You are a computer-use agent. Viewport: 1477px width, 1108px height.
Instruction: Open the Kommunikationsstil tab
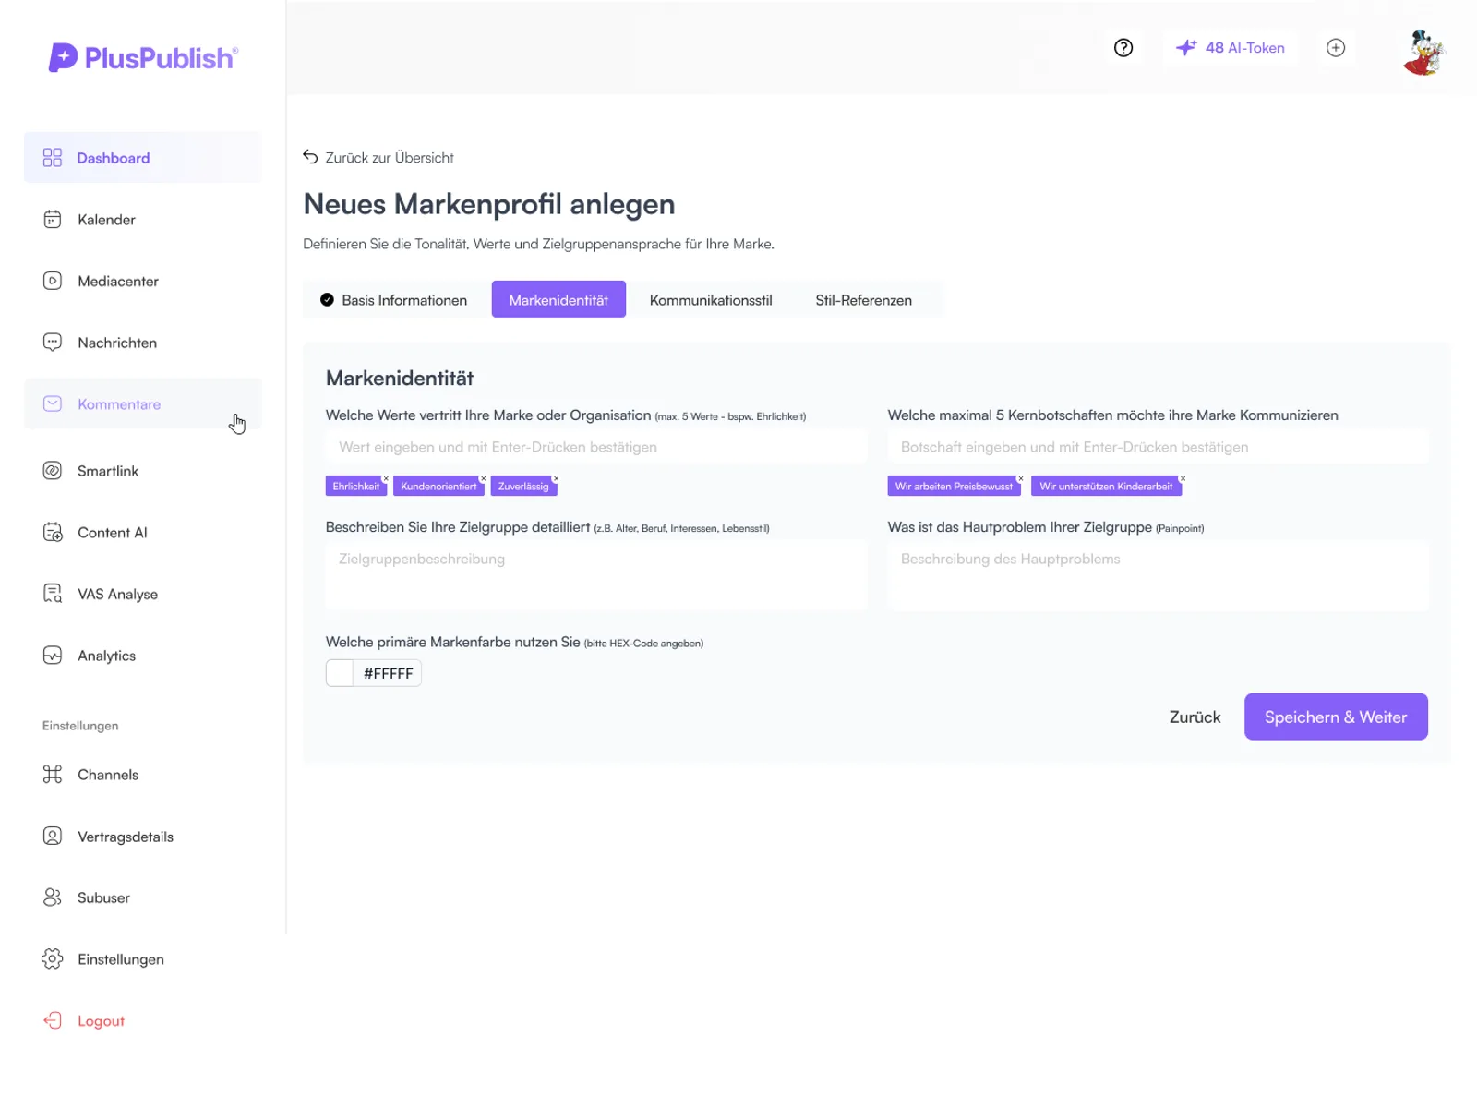coord(711,300)
